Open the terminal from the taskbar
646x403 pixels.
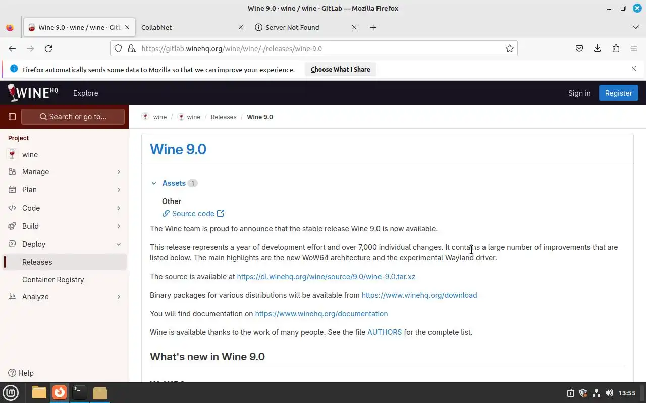point(79,392)
